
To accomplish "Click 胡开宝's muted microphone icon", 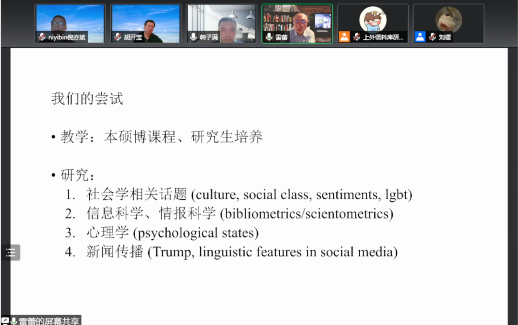I will 118,36.
